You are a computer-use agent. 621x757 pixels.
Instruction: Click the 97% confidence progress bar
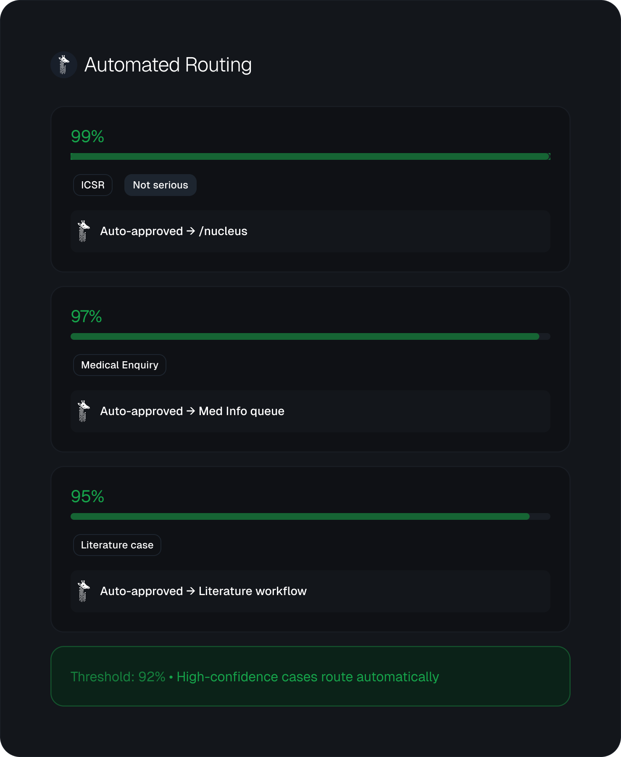[310, 336]
